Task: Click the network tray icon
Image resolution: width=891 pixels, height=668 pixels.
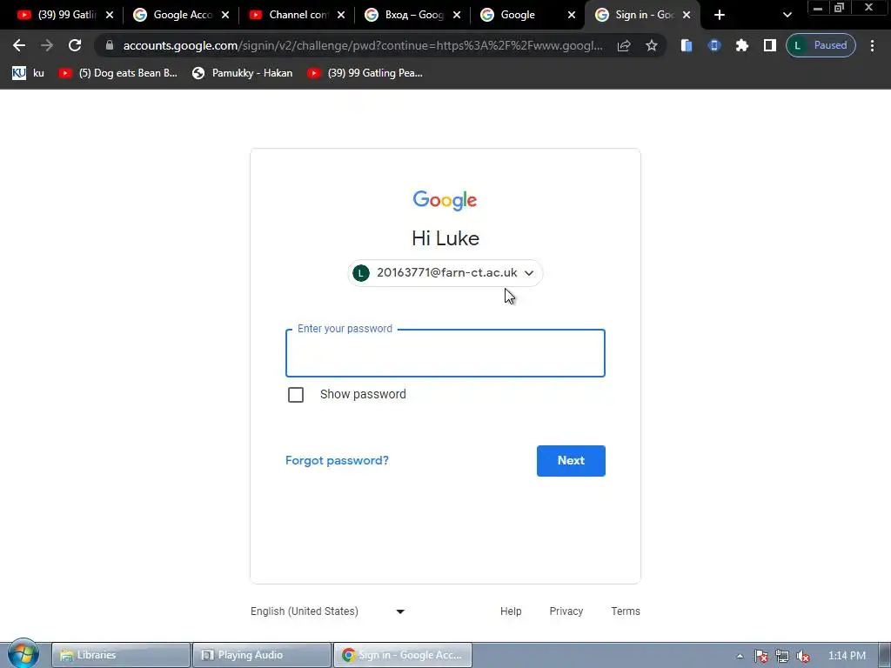Action: [x=782, y=656]
